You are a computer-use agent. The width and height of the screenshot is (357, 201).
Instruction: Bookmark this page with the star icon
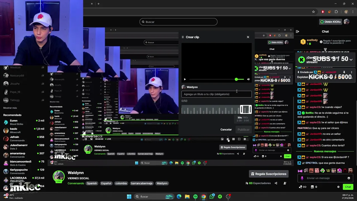pos(313,12)
